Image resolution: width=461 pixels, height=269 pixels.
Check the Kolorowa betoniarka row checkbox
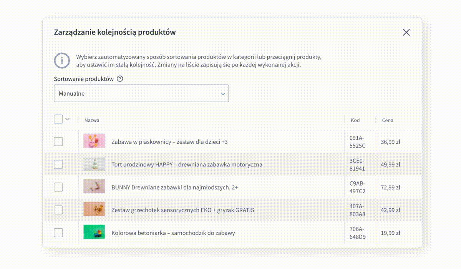coord(58,232)
